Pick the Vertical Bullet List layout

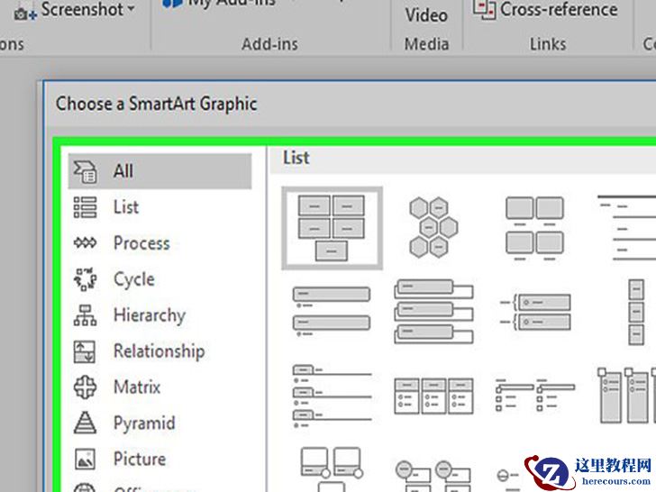pyautogui.click(x=332, y=312)
